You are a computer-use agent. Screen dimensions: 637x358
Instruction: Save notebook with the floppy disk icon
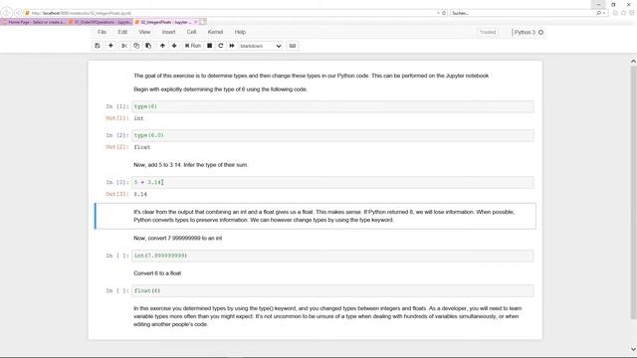click(98, 46)
